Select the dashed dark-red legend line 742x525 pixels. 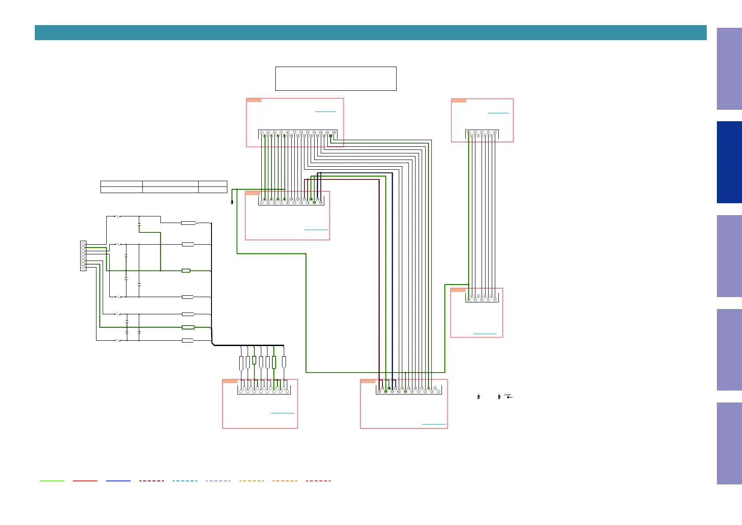pos(152,480)
